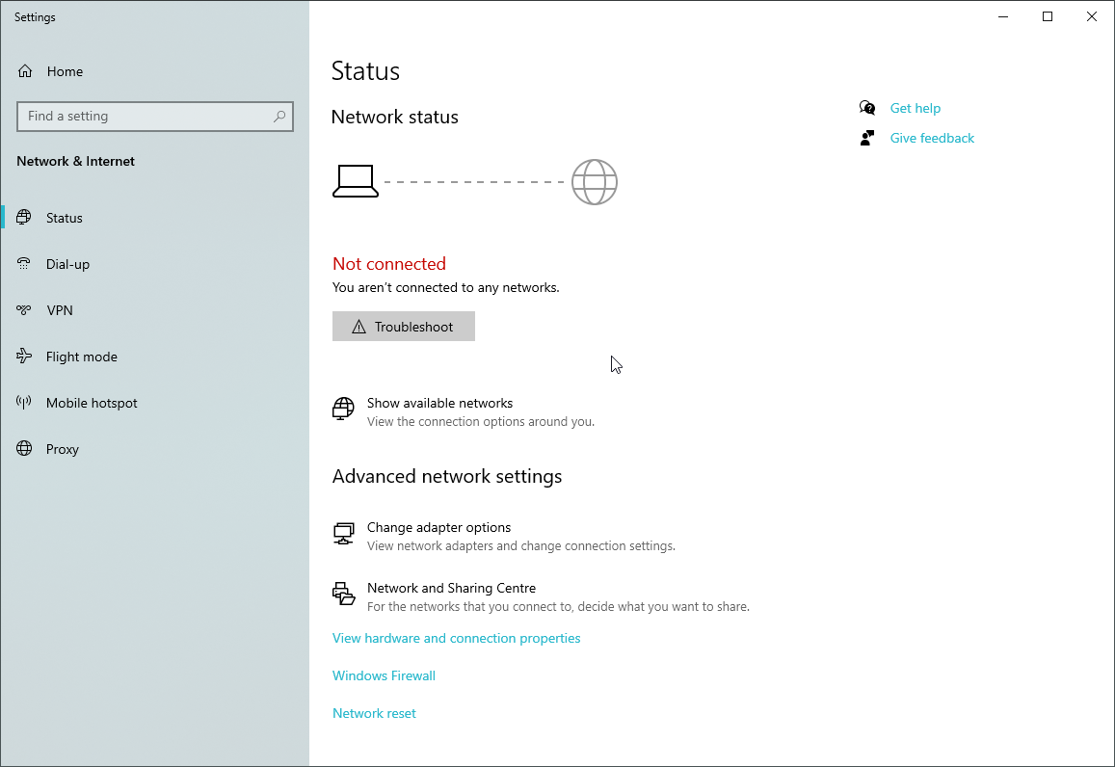Click the Mobile hotspot signal icon
Viewport: 1115px width, 767px height.
tap(24, 402)
